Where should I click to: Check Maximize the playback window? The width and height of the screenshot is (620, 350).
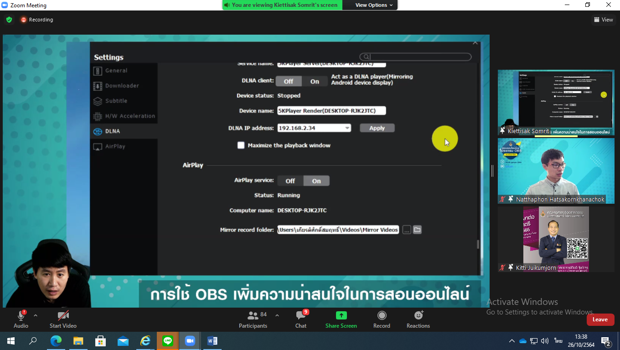tap(241, 145)
